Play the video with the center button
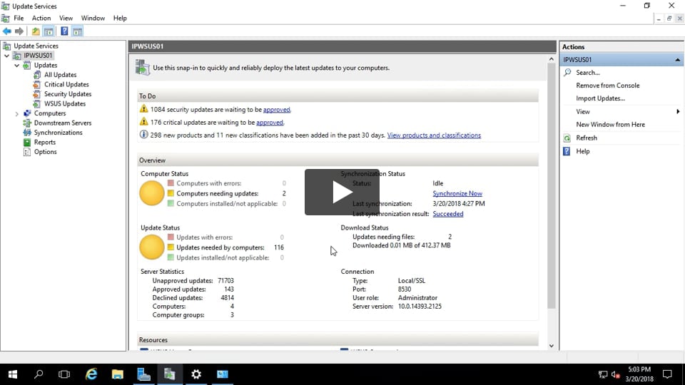This screenshot has height=385, width=685. 342,192
